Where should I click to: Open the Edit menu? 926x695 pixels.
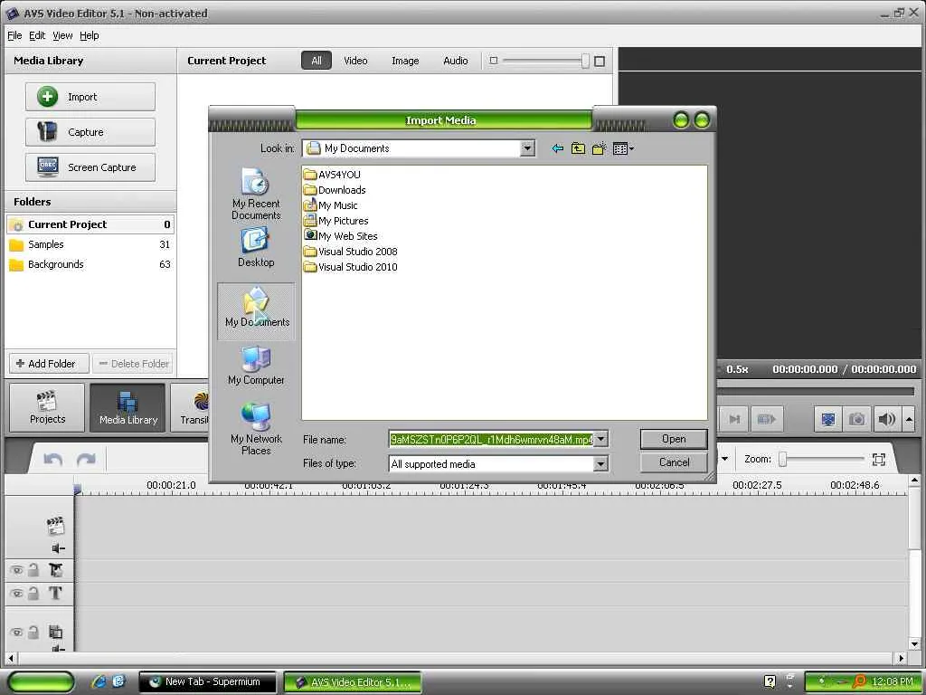(37, 35)
